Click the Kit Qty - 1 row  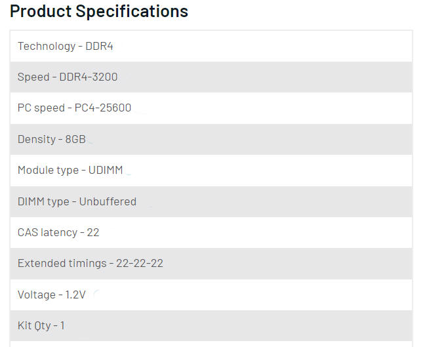211,326
